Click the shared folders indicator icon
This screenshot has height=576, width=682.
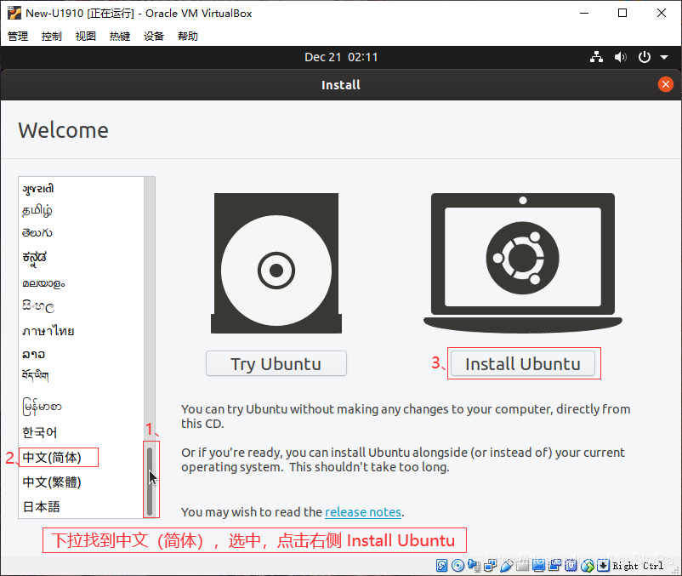pyautogui.click(x=522, y=565)
